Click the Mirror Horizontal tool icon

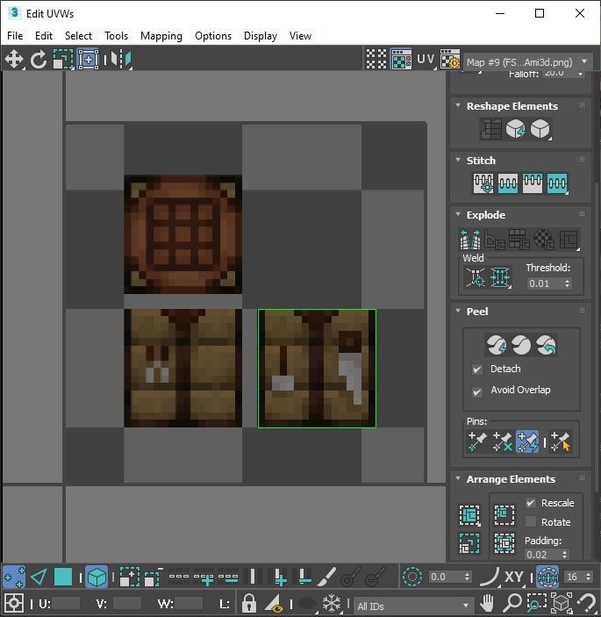point(121,60)
